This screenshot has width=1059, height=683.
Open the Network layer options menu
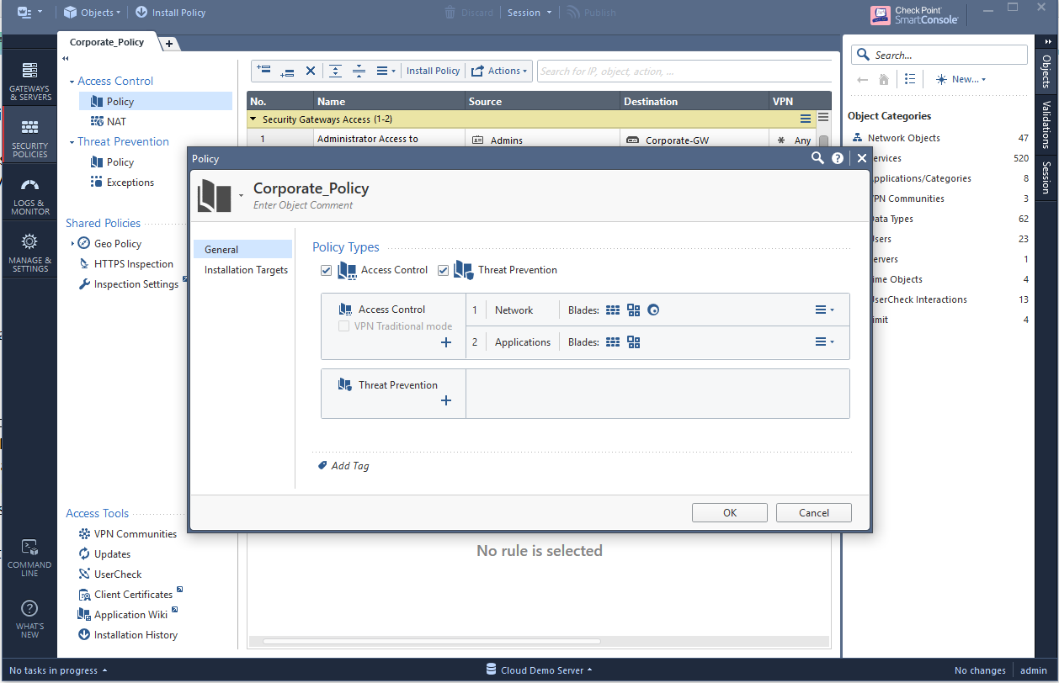pos(824,310)
